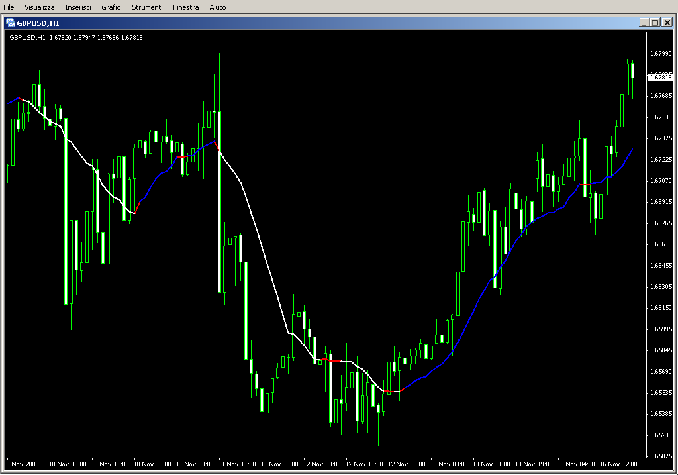This screenshot has height=475, width=678.
Task: Click time axis label 16 Nov 12:00
Action: coord(618,464)
